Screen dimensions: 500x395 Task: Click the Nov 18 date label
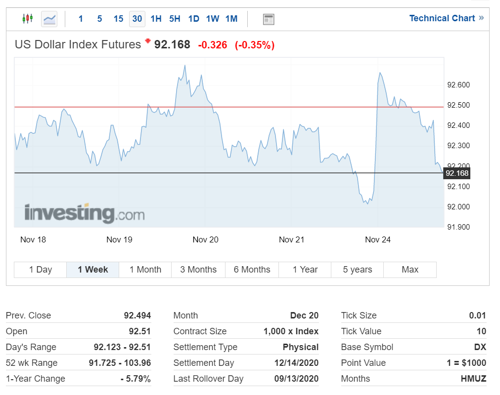pos(33,239)
